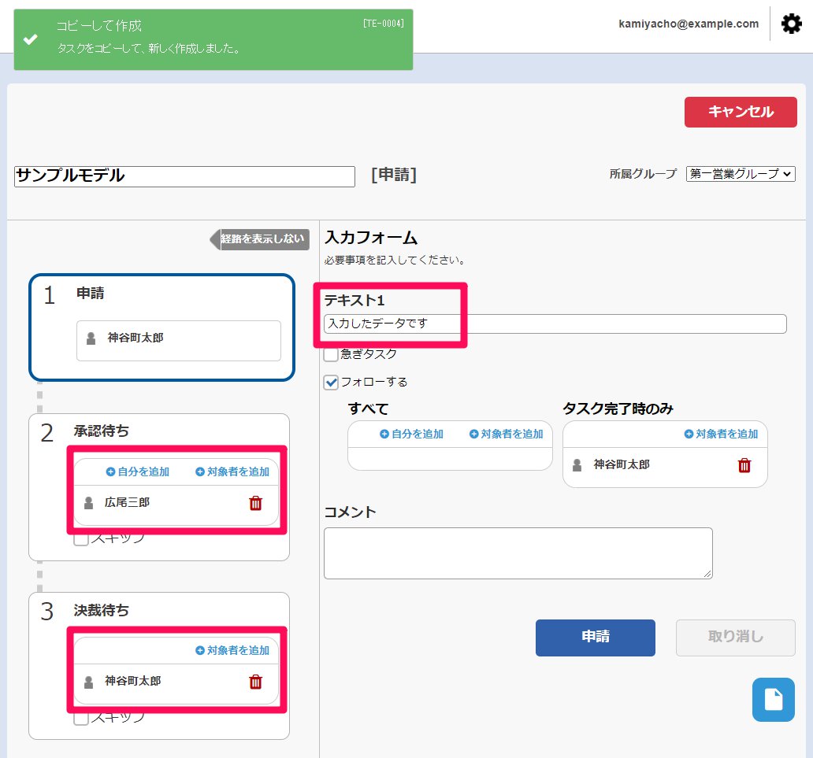Click 自分を追加 in the 承認待ち step
813x758 pixels.
pyautogui.click(x=138, y=472)
